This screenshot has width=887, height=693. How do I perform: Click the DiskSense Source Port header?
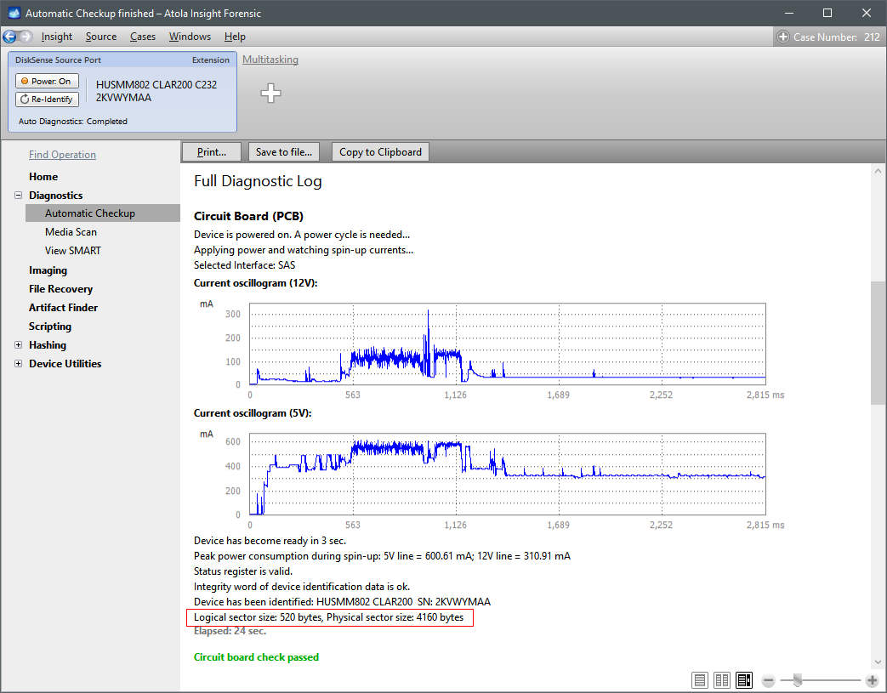[x=59, y=60]
